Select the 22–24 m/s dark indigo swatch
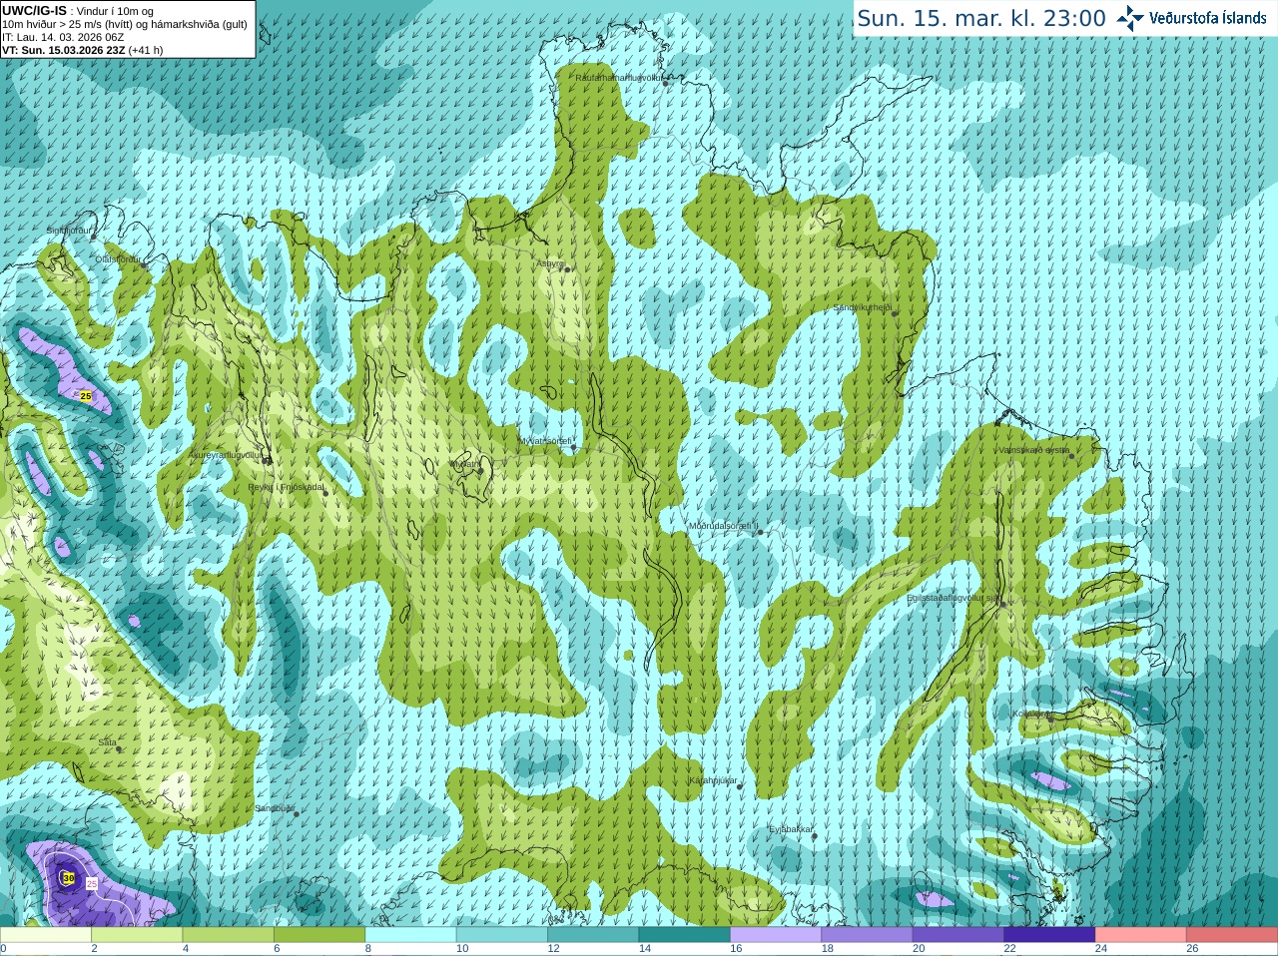Image resolution: width=1278 pixels, height=956 pixels. pyautogui.click(x=1050, y=935)
